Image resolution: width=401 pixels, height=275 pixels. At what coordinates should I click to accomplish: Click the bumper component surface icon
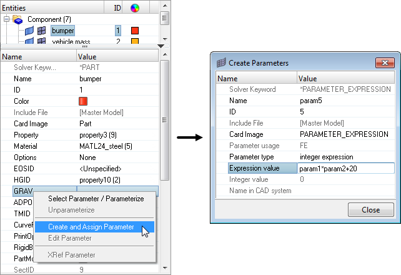click(29, 31)
